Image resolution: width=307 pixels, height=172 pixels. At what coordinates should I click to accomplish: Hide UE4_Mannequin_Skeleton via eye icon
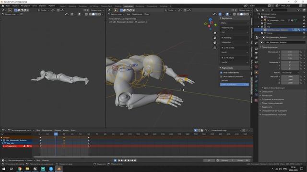304,30
